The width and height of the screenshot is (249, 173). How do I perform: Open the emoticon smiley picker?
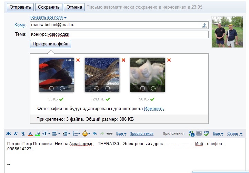click(x=86, y=133)
